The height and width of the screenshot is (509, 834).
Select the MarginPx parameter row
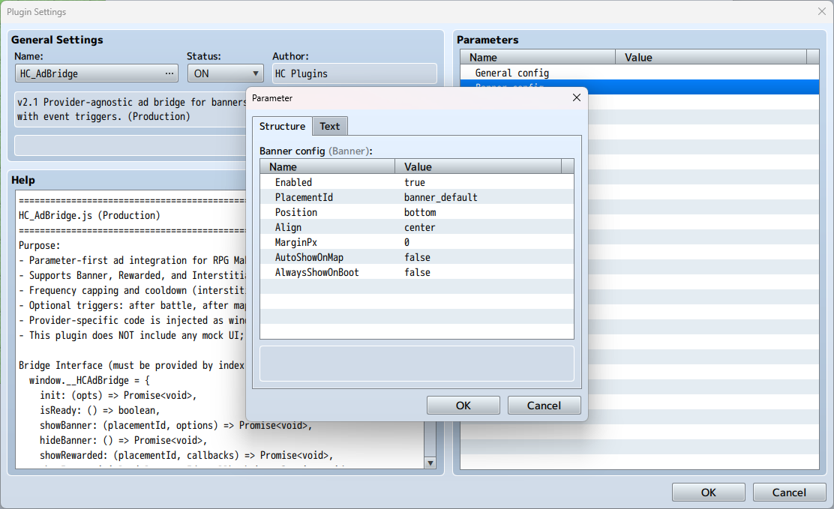point(417,242)
